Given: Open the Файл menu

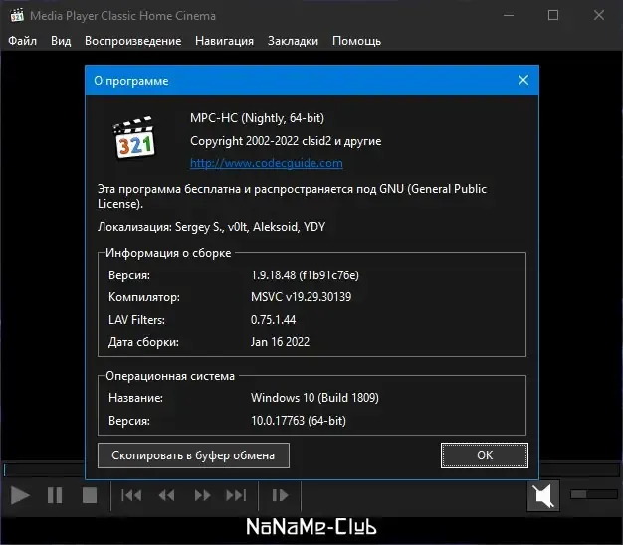Looking at the screenshot, I should point(22,41).
